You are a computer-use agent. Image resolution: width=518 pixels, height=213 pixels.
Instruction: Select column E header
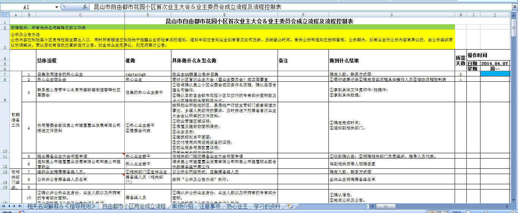click(224, 15)
